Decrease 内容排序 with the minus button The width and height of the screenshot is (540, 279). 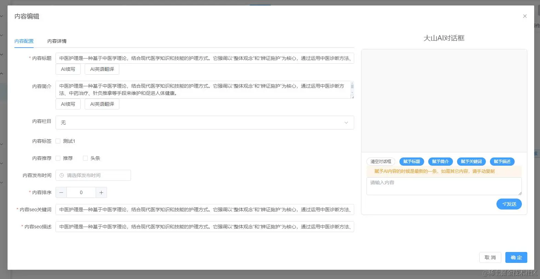[x=61, y=192]
